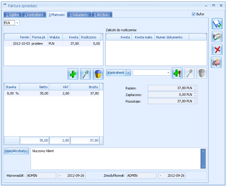Open the 4 Dokumenty tab
This screenshot has height=186, width=227.
tap(79, 15)
